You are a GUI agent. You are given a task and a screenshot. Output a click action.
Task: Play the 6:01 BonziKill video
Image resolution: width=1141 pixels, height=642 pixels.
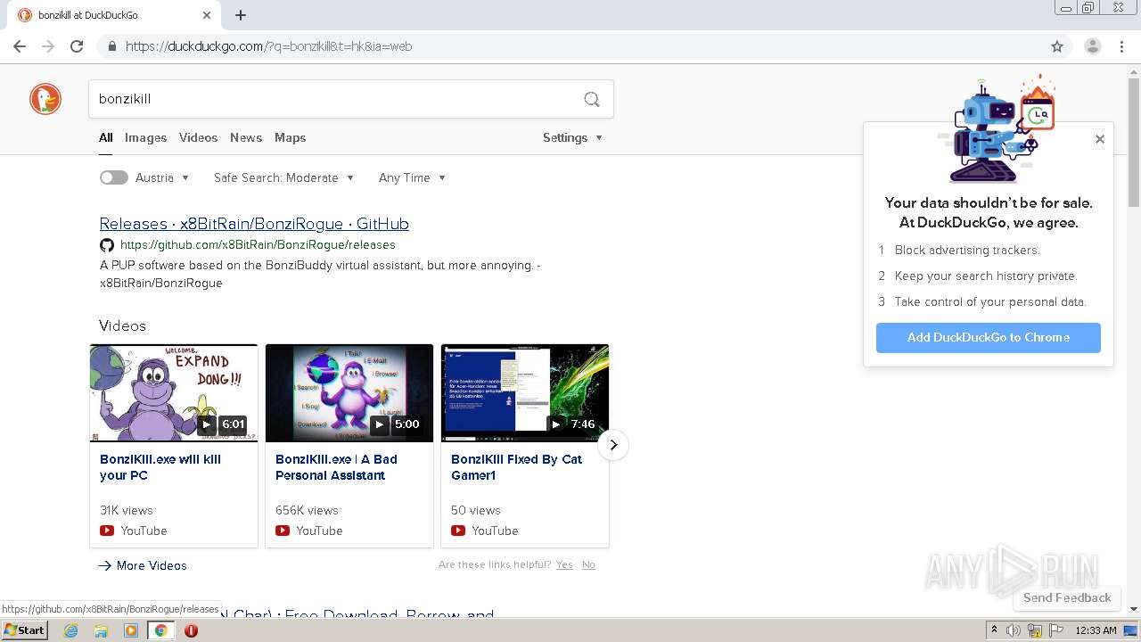pyautogui.click(x=174, y=393)
